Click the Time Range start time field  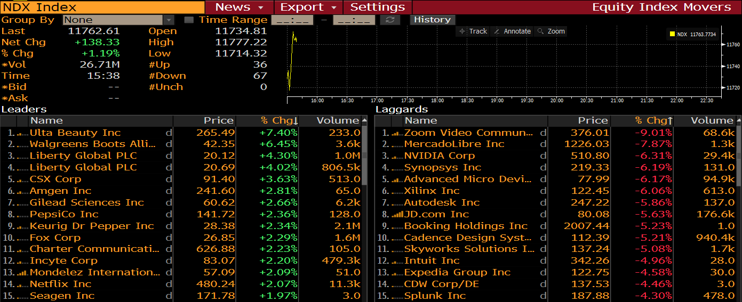[x=292, y=20]
